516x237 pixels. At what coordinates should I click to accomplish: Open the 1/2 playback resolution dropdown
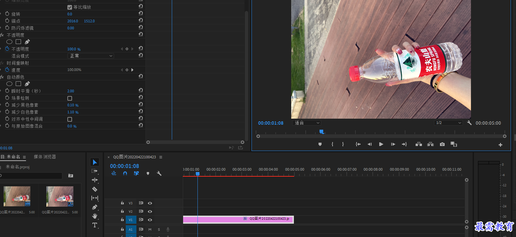click(448, 123)
